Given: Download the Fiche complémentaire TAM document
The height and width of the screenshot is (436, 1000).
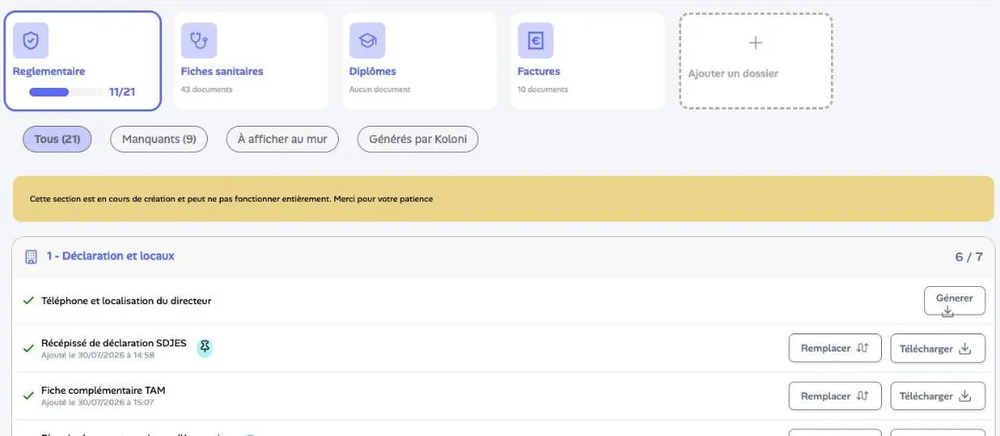Looking at the screenshot, I should [x=938, y=396].
